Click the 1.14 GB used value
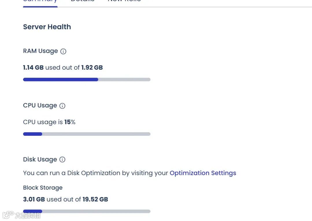 pyautogui.click(x=33, y=68)
